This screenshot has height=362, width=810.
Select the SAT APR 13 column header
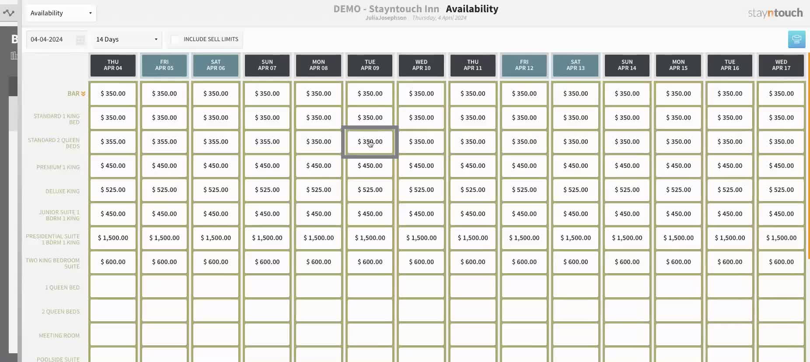click(576, 65)
